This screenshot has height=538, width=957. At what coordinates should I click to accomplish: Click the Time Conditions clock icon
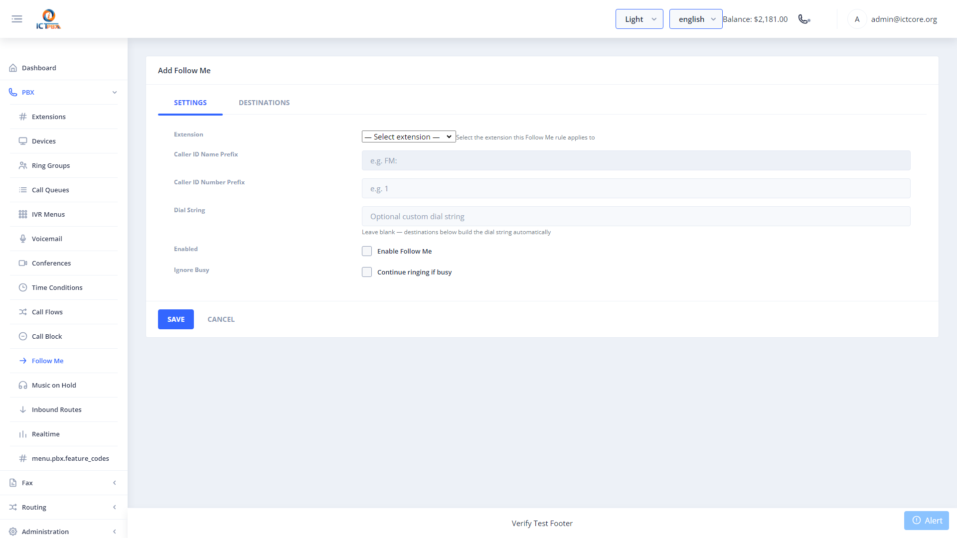tap(23, 287)
